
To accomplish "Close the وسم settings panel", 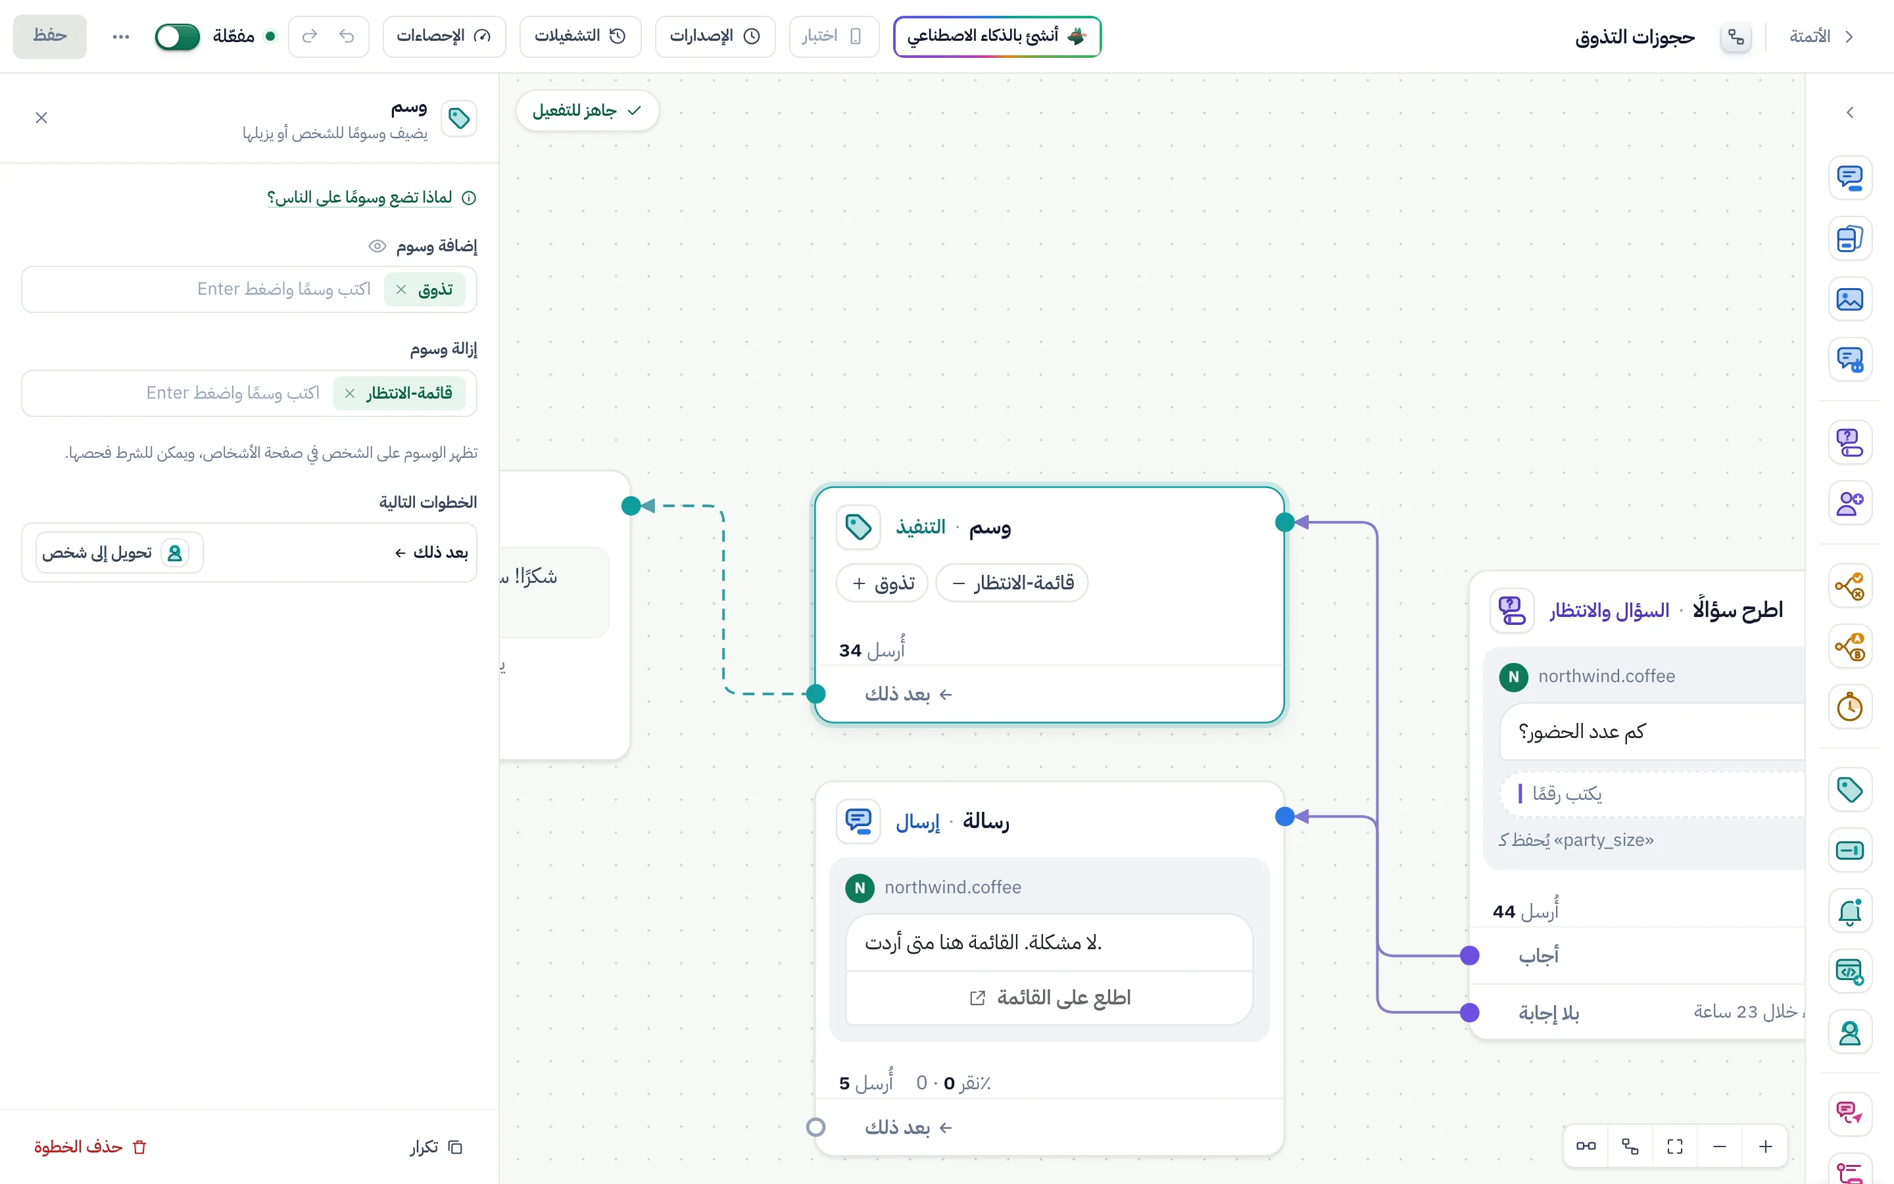I will click(41, 118).
